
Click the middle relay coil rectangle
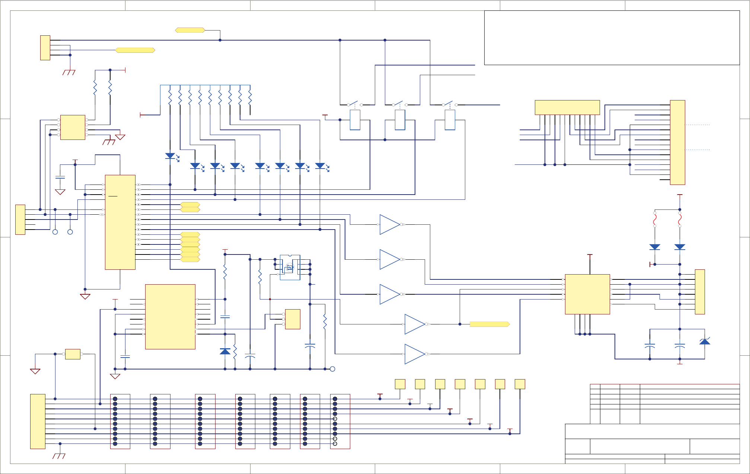pyautogui.click(x=400, y=120)
